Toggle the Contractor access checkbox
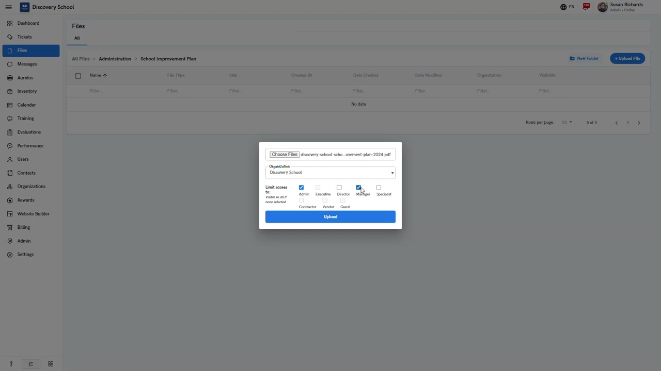Screen dimensions: 661x371 (301, 200)
